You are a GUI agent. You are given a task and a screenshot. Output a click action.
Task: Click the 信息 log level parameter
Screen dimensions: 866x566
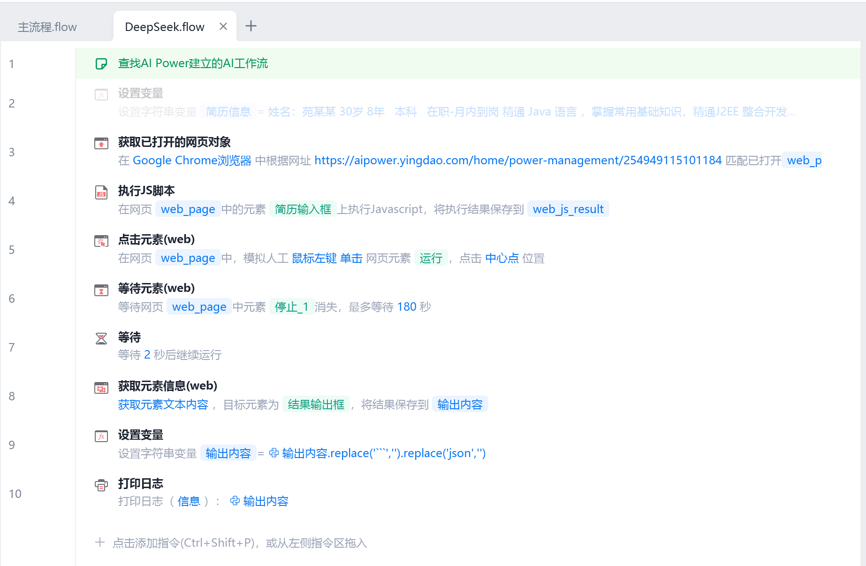click(189, 501)
